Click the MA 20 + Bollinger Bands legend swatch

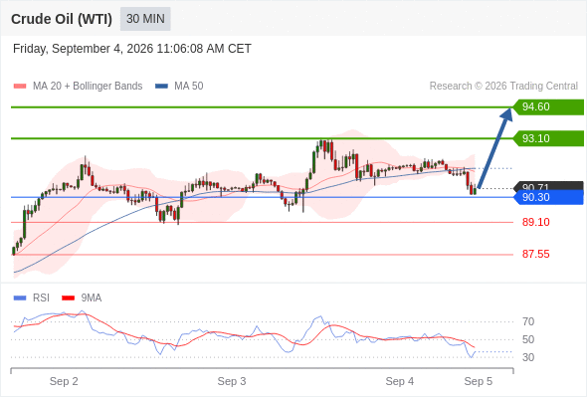pos(20,87)
